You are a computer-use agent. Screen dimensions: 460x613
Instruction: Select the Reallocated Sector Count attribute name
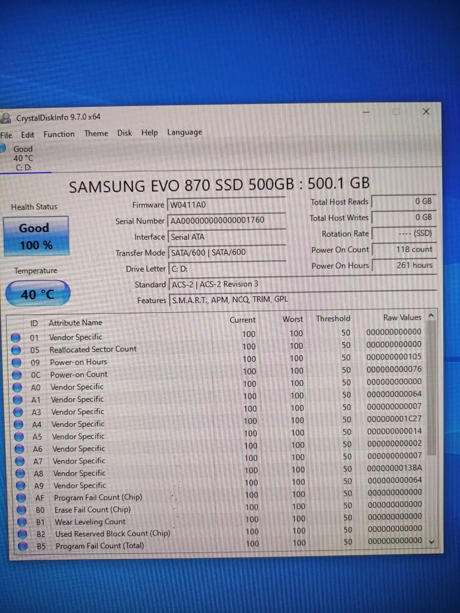tap(93, 349)
